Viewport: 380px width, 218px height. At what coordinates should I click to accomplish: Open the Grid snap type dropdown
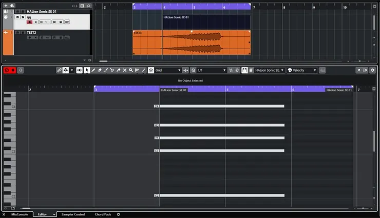(168, 70)
